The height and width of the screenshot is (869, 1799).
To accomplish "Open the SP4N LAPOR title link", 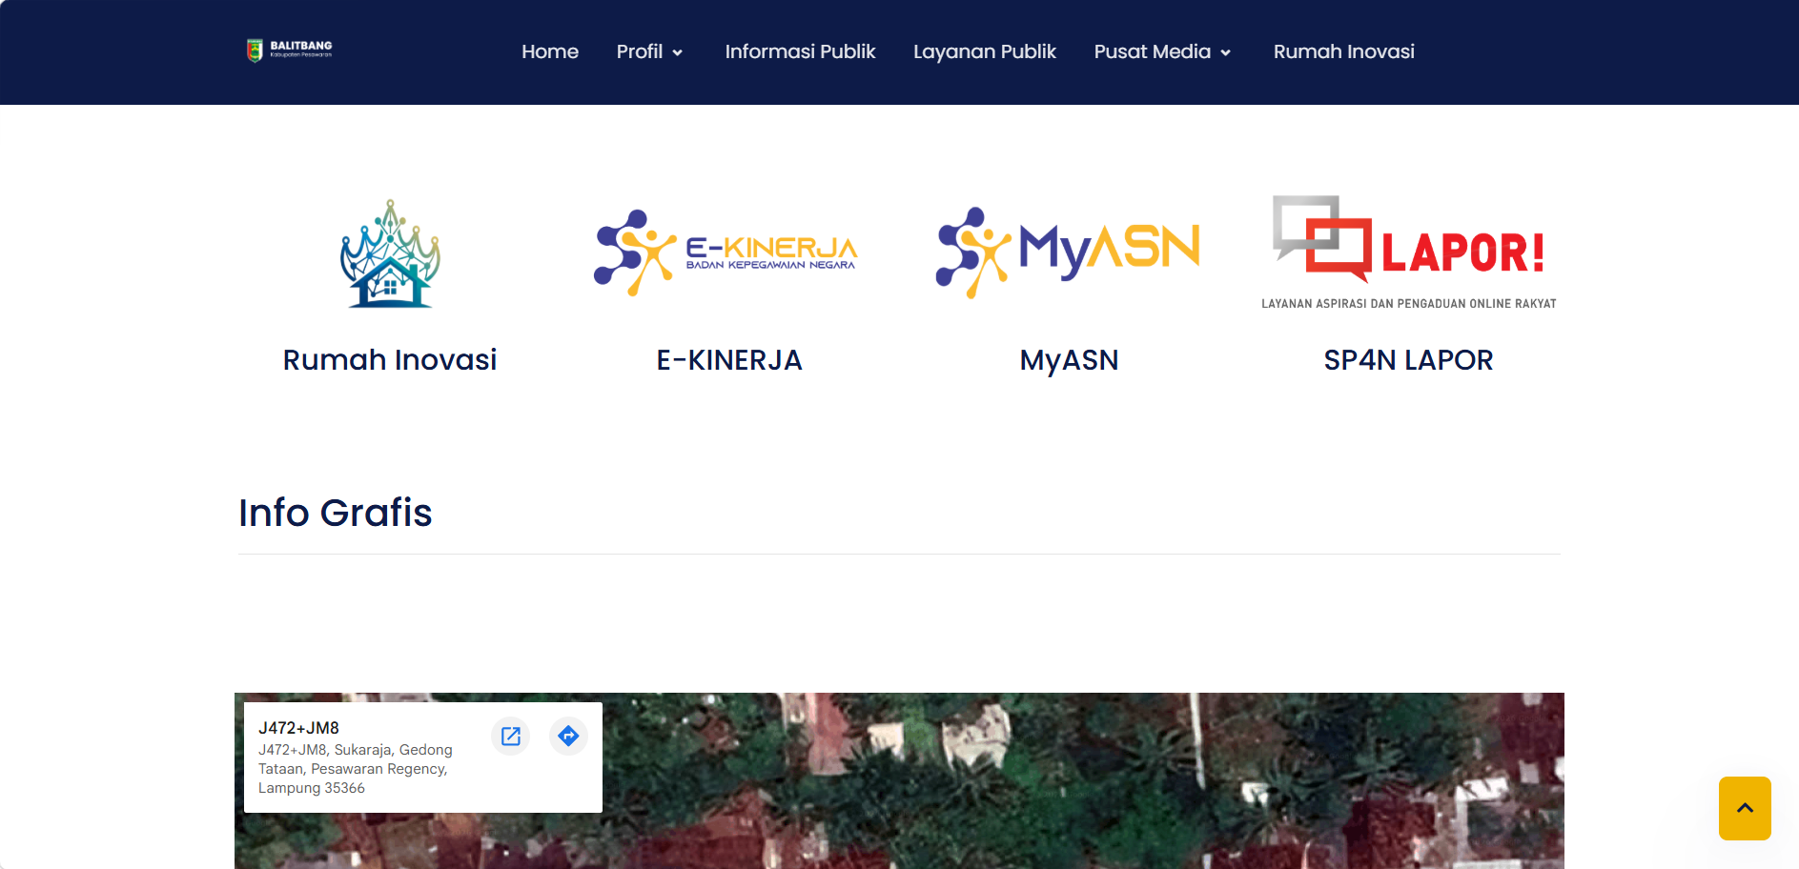I will [x=1408, y=360].
